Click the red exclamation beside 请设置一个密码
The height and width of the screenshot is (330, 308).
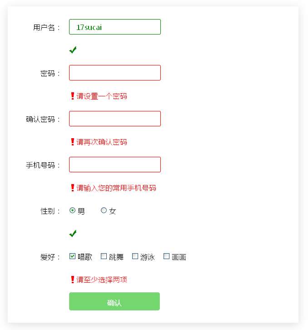pyautogui.click(x=72, y=96)
